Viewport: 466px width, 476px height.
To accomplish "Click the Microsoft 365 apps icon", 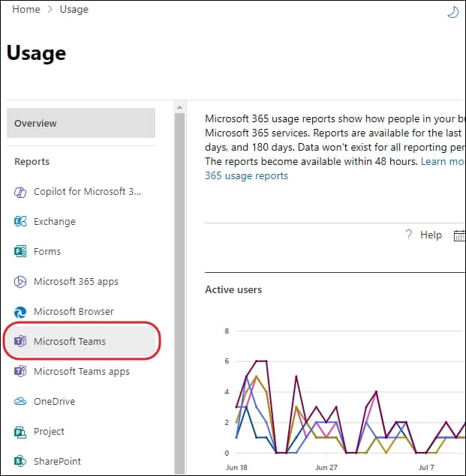I will click(20, 281).
